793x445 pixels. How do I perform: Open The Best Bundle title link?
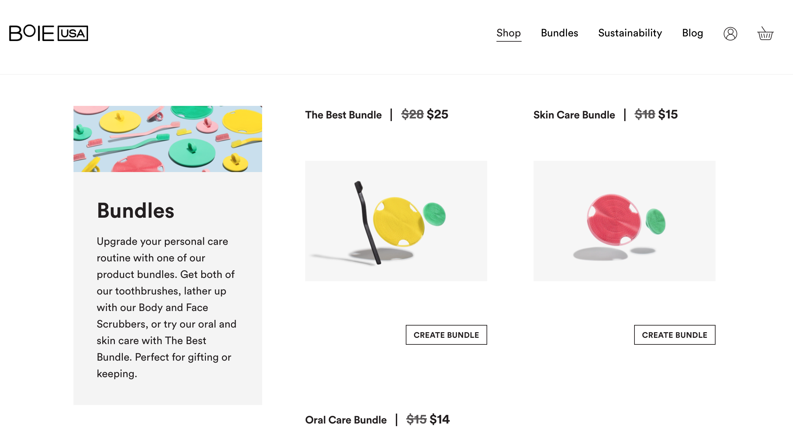tap(343, 115)
